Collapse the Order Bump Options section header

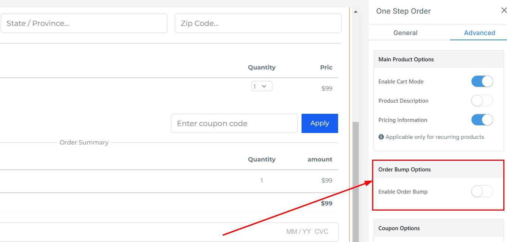pyautogui.click(x=438, y=170)
